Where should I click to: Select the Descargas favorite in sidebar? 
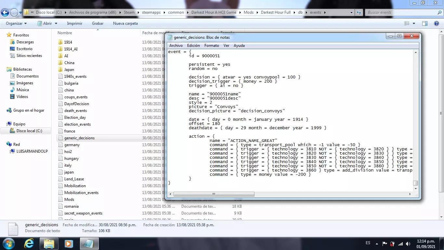[25, 42]
